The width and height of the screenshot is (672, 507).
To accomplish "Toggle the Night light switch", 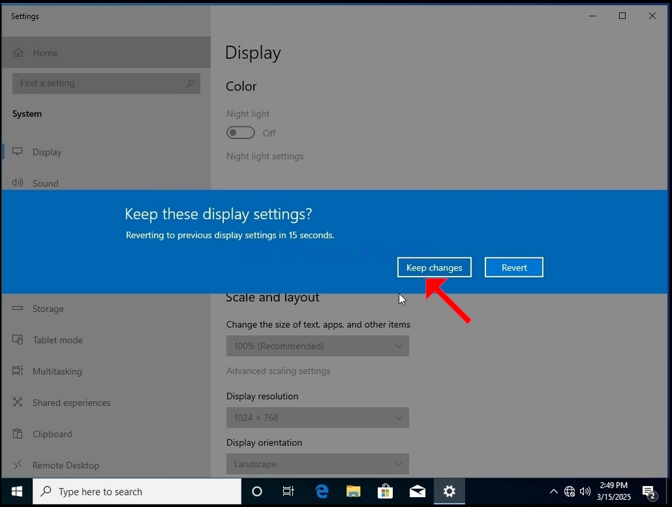I will point(240,133).
